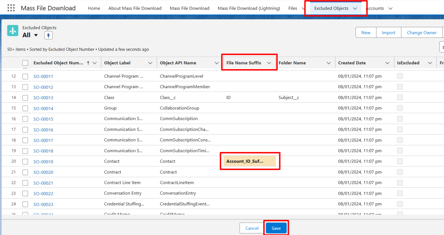Select row SO-00023 checkbox
Viewport: 444px width, 235px height.
pyautogui.click(x=25, y=204)
